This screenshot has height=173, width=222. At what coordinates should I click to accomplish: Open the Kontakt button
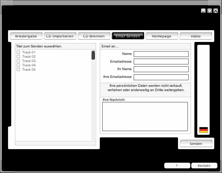[204, 166]
